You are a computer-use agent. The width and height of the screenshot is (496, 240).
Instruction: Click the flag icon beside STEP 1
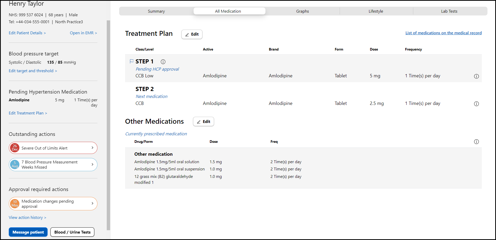click(x=132, y=61)
